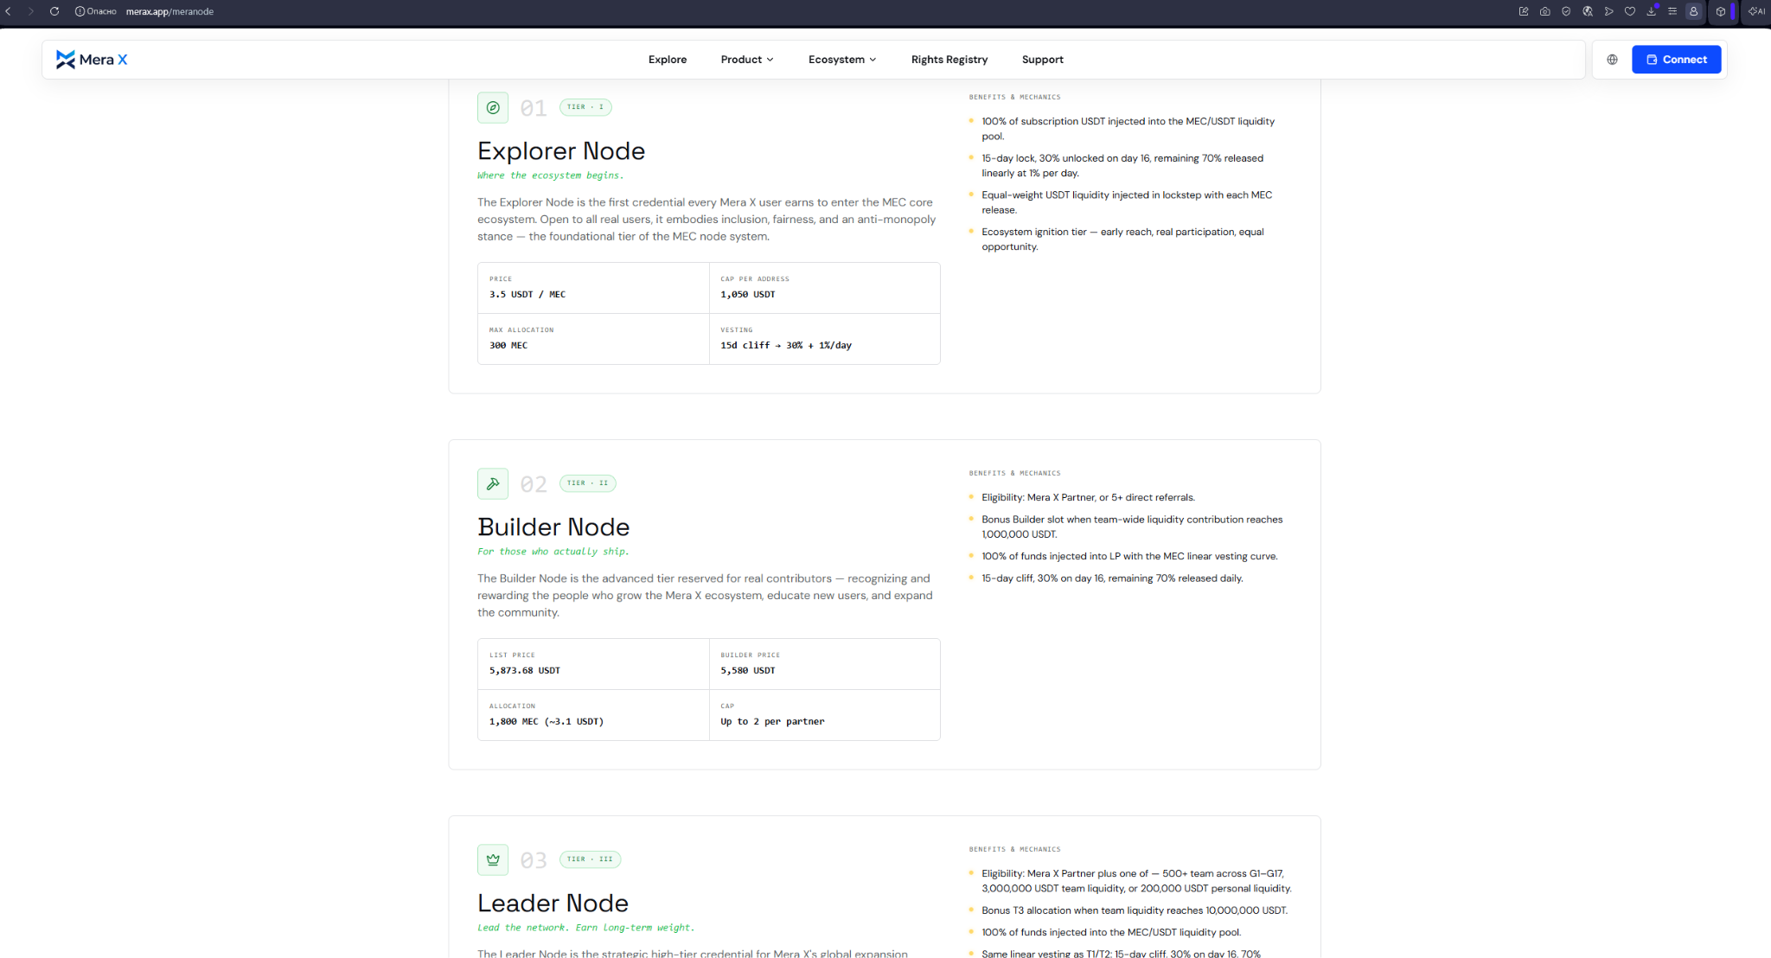Click the '3.5 USDT / MEC' price value

[527, 295]
